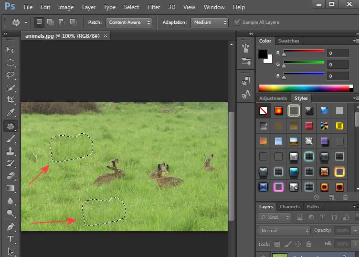The width and height of the screenshot is (359, 257).
Task: Expand the Adaptation Medium dropdown
Action: 209,22
